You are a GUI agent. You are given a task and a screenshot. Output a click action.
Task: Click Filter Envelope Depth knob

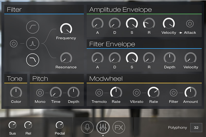(x=170, y=58)
